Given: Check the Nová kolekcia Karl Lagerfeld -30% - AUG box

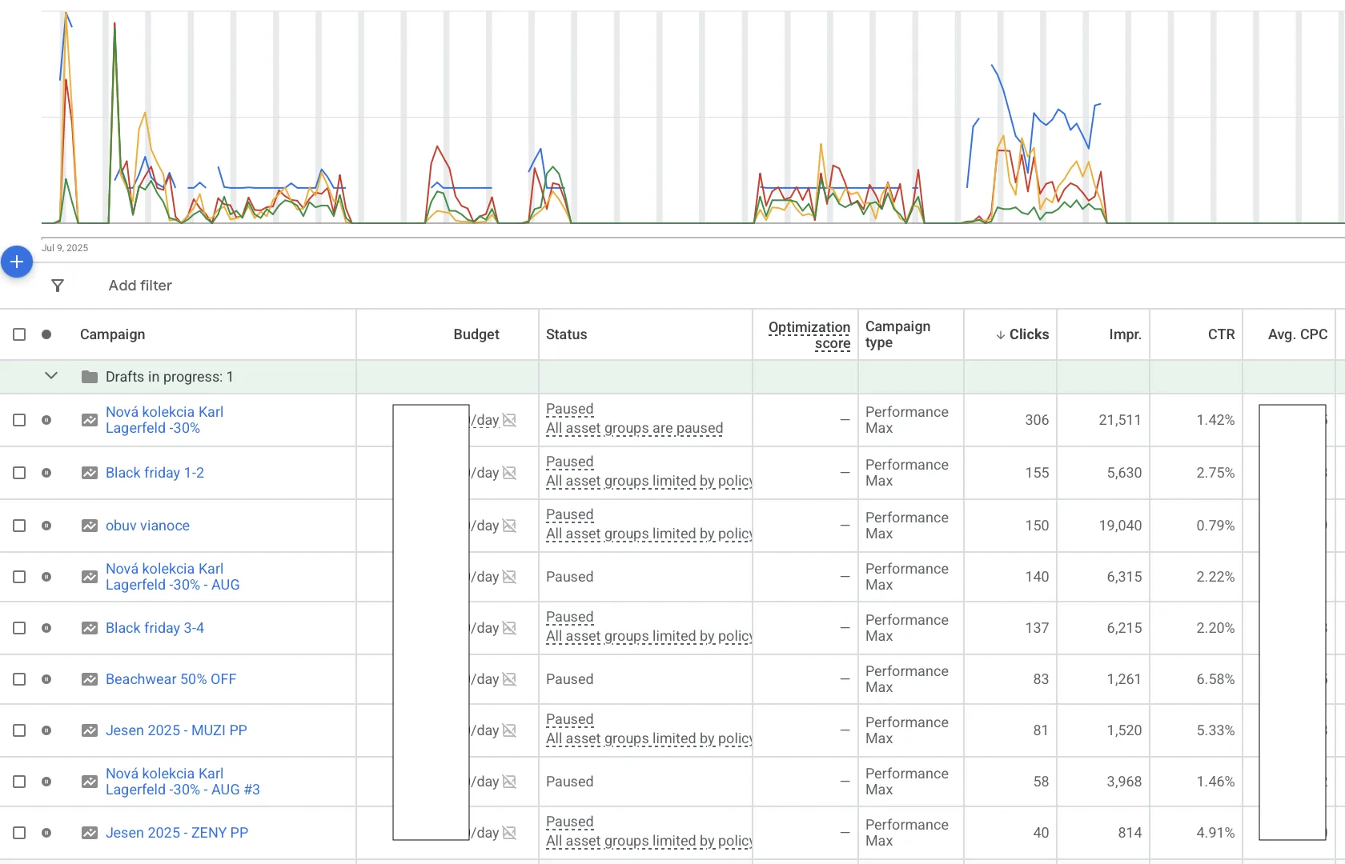Looking at the screenshot, I should tap(19, 577).
